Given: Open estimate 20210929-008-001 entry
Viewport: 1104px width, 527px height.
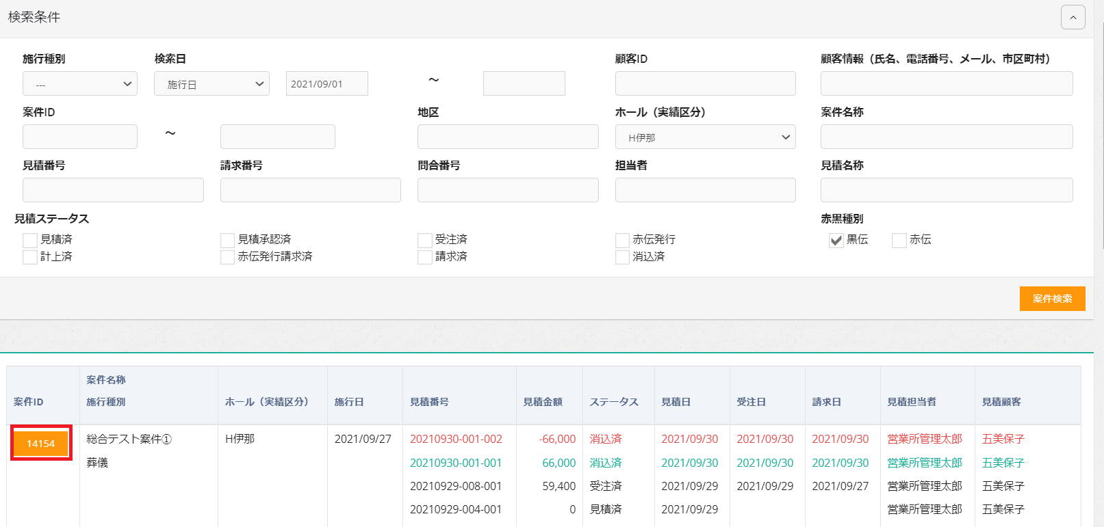Looking at the screenshot, I should [456, 486].
